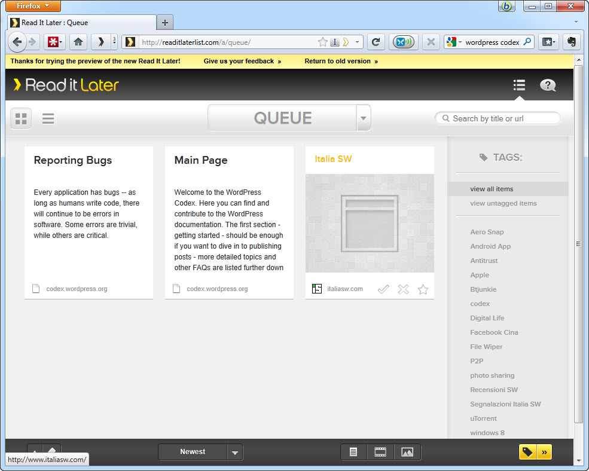Expand the QUEUE dropdown arrow

coord(363,118)
